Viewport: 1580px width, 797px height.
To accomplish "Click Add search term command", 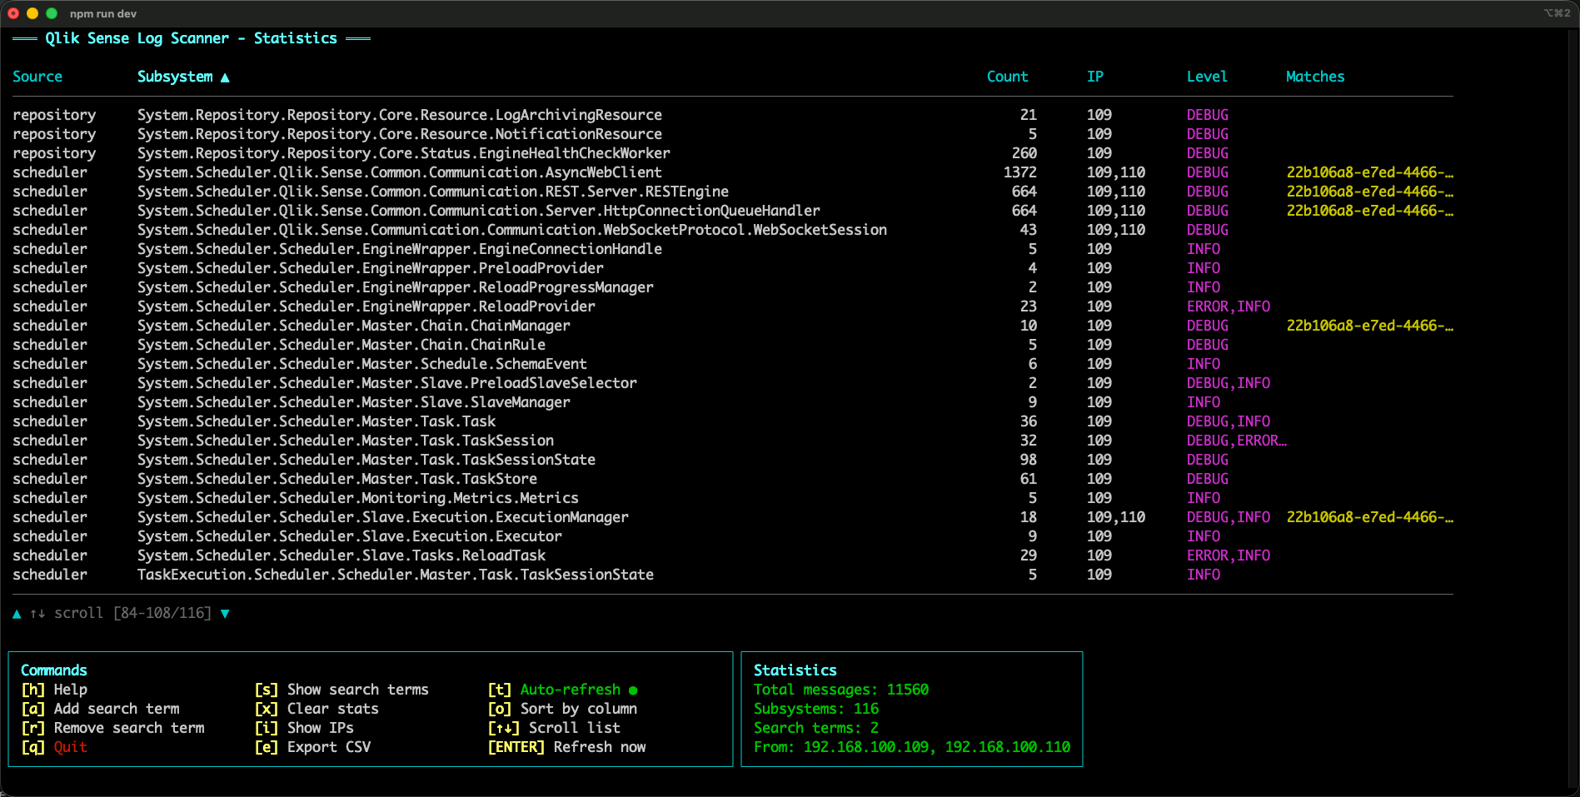I will [100, 709].
